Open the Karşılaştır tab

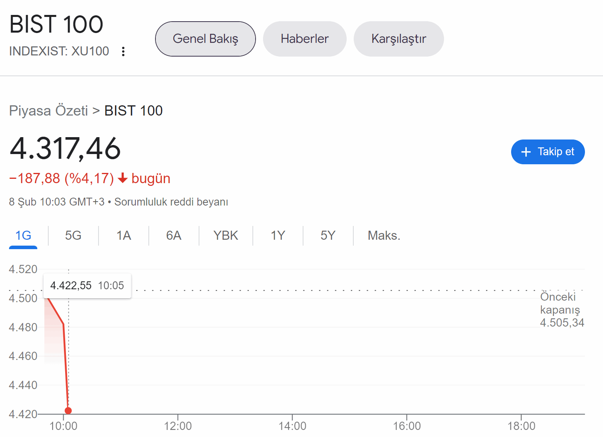click(398, 39)
